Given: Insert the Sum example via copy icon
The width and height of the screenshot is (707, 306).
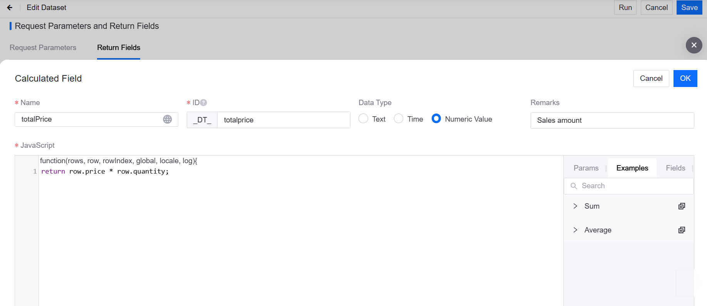Looking at the screenshot, I should [x=682, y=206].
